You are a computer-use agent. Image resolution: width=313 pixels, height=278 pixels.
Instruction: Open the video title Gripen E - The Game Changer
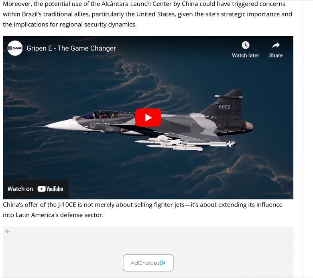tap(71, 48)
